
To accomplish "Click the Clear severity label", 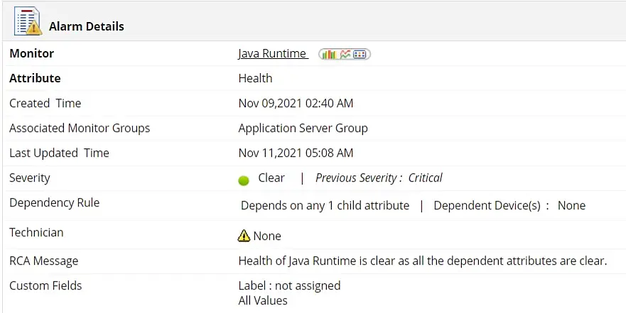I will (271, 178).
